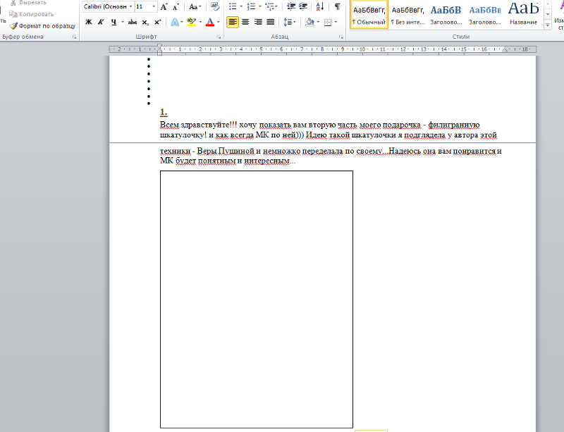
Task: Apply shading with the paint bucket icon
Action: tap(309, 22)
